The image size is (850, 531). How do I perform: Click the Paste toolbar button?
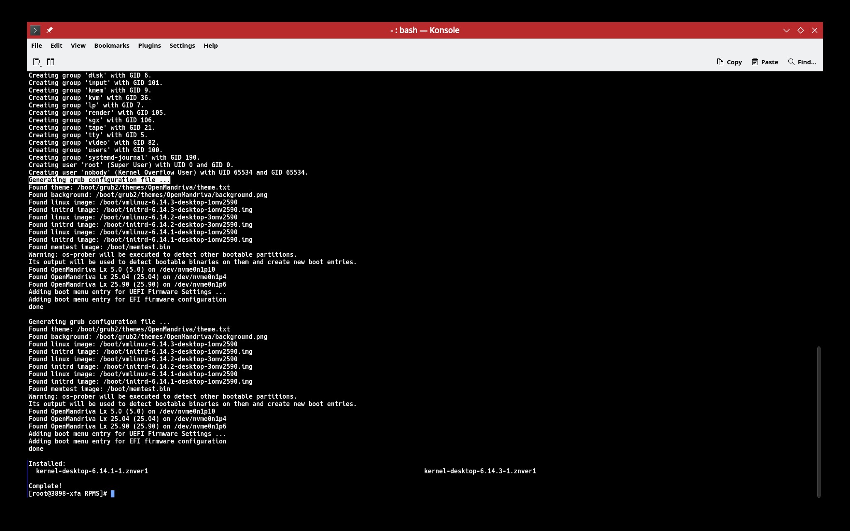pyautogui.click(x=765, y=62)
